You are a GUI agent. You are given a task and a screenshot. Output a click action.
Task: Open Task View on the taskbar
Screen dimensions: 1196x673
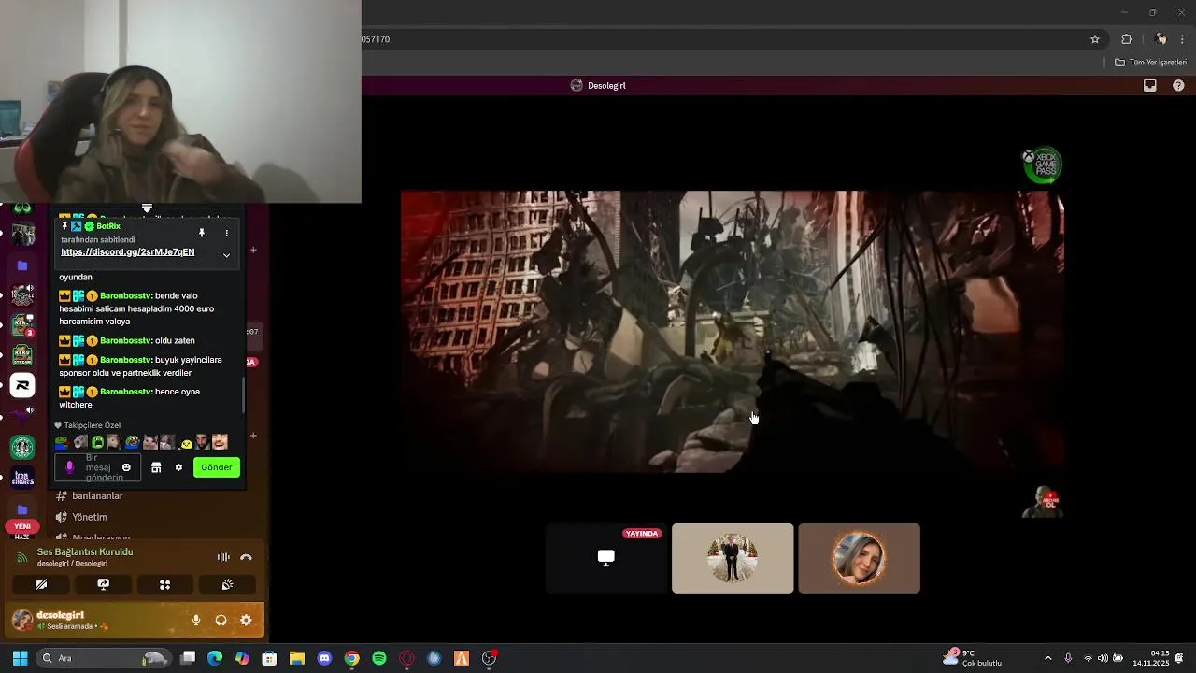click(x=188, y=658)
